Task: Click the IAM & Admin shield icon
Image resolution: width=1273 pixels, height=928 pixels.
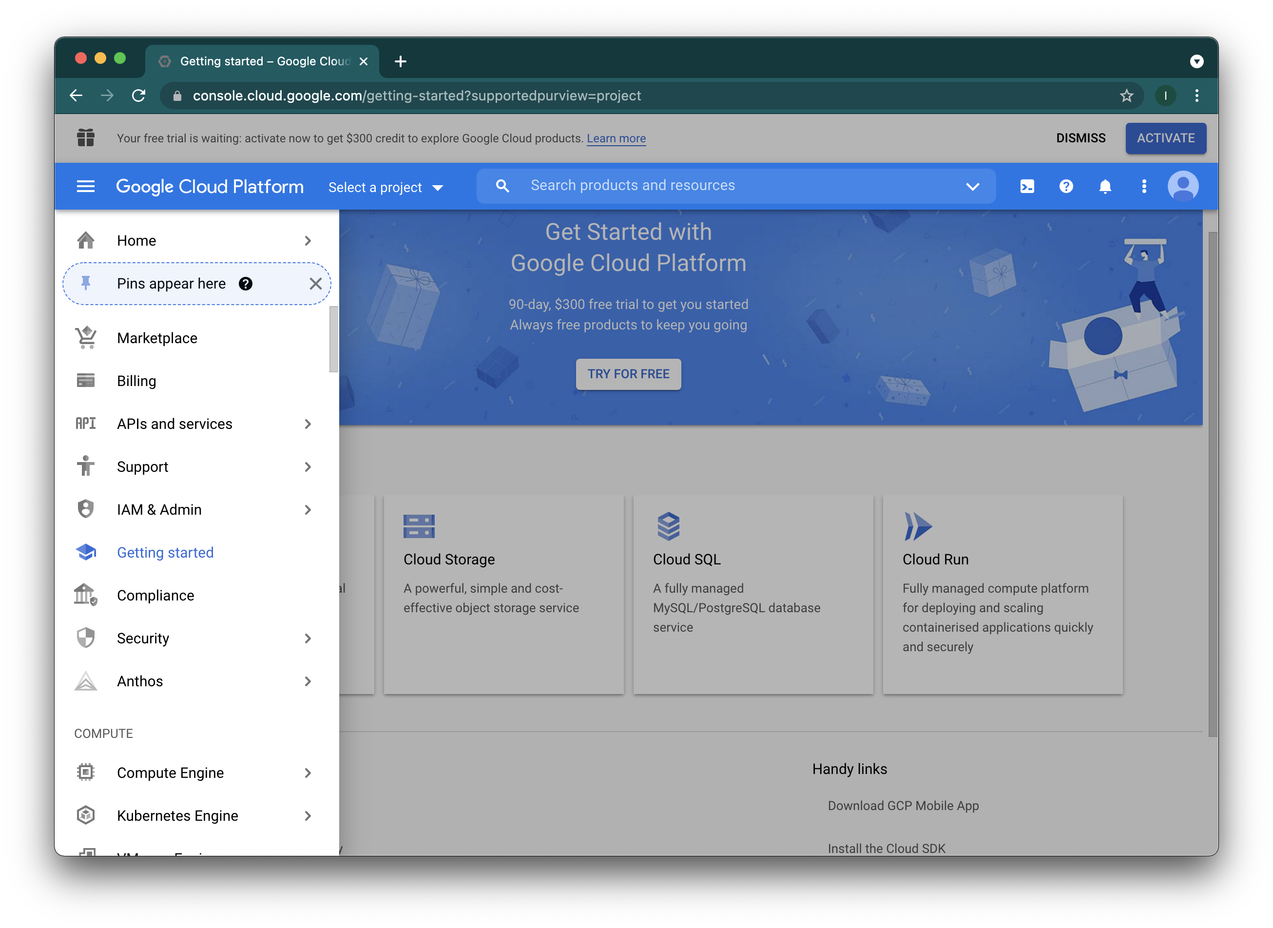Action: (85, 509)
